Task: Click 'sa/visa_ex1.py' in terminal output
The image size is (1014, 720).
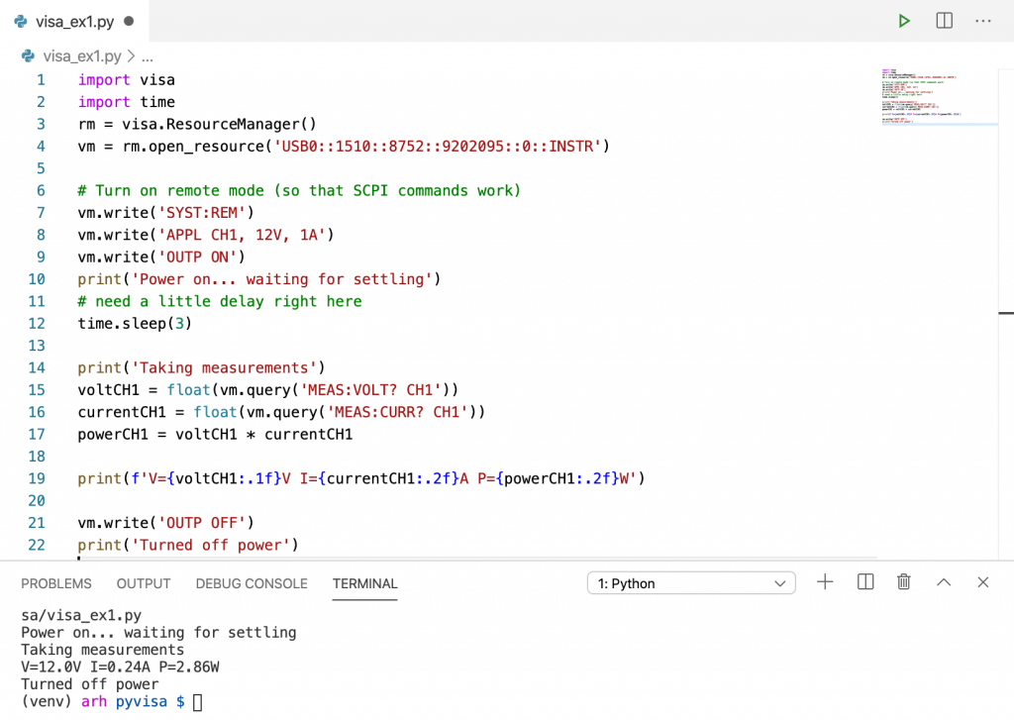Action: coord(81,615)
